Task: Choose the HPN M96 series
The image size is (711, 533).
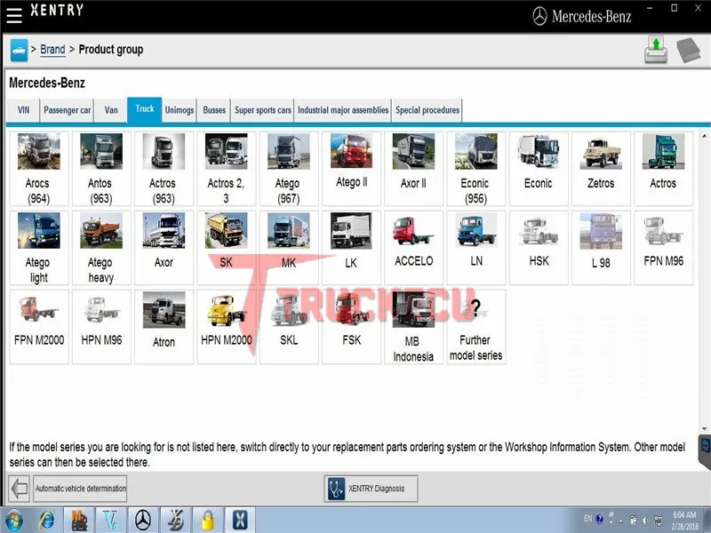Action: [101, 327]
